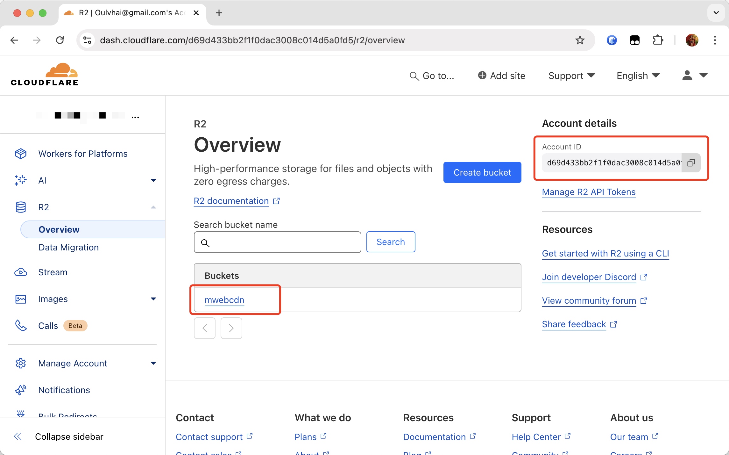Click the Create bucket button
This screenshot has height=455, width=729.
click(482, 172)
